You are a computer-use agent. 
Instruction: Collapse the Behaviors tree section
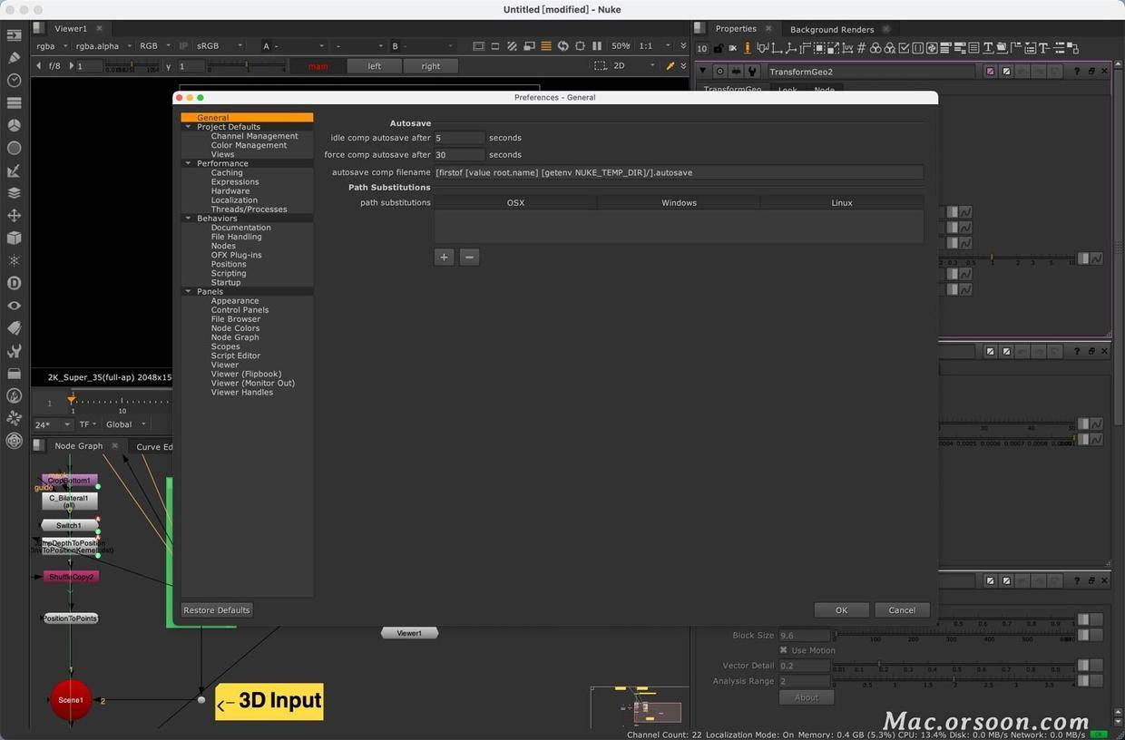click(188, 219)
